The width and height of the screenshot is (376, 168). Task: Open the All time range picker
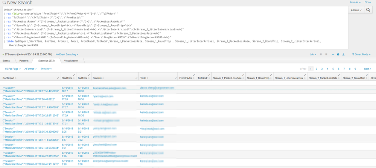(x=356, y=10)
